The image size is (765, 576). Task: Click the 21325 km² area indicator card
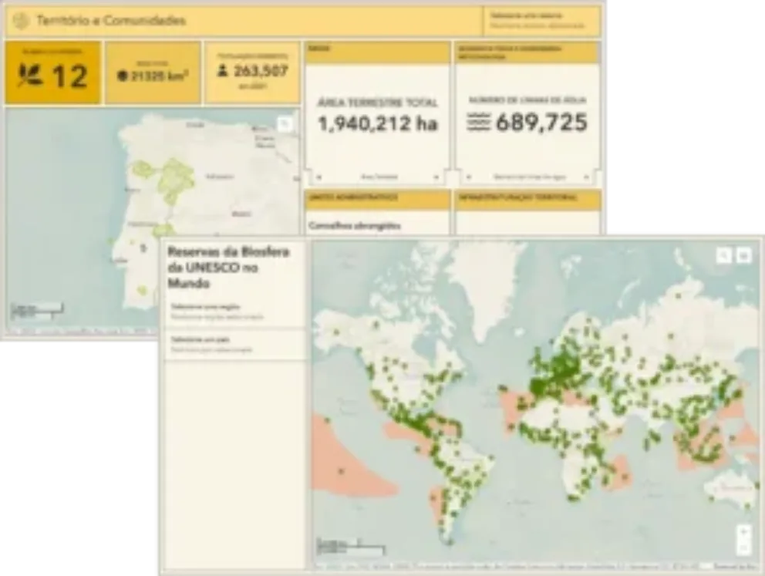(153, 72)
